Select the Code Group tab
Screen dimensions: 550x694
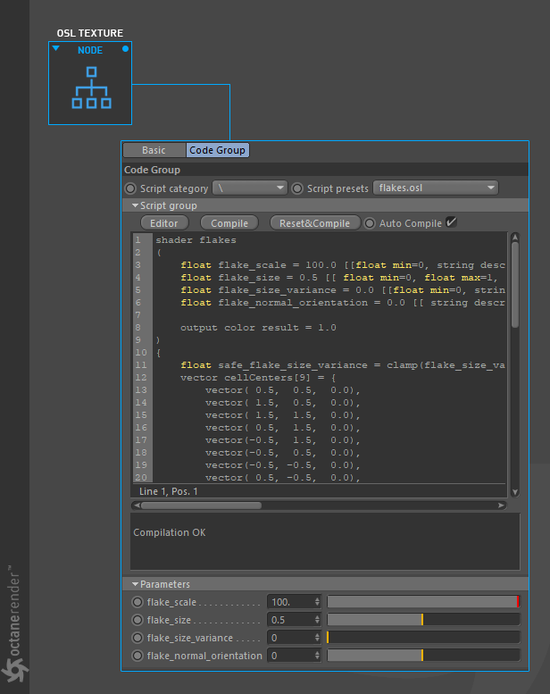click(x=218, y=150)
